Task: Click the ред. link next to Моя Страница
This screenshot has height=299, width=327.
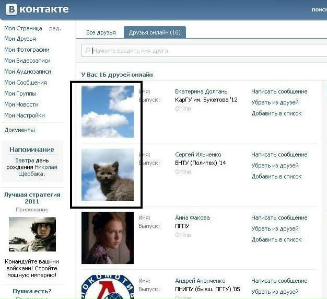Action: pos(55,28)
